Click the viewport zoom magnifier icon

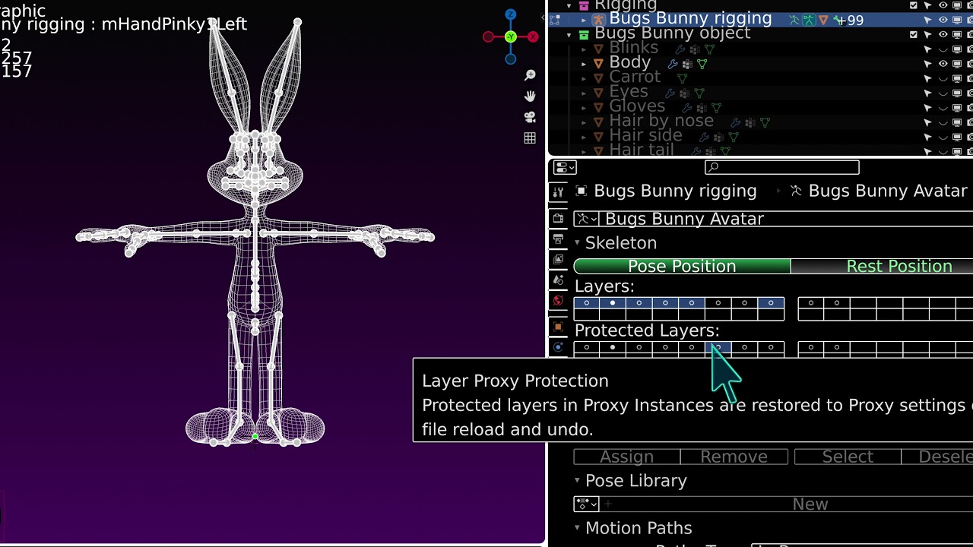(x=530, y=75)
